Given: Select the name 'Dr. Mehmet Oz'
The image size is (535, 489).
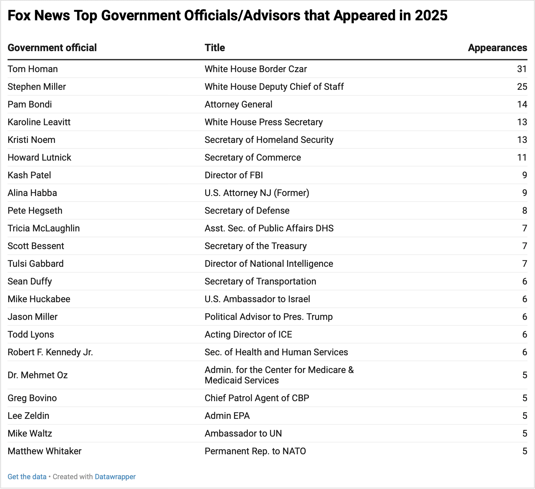Looking at the screenshot, I should point(37,375).
